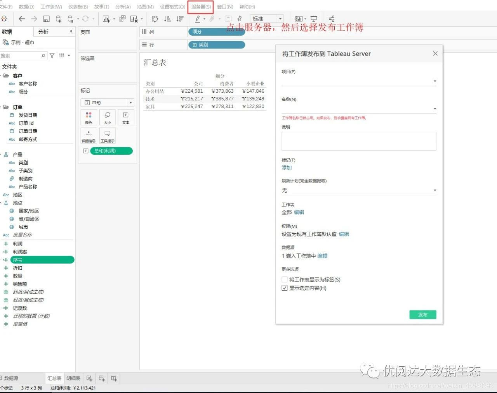The image size is (497, 393).
Task: Uncheck 显示选定内容 checkbox
Action: click(285, 288)
